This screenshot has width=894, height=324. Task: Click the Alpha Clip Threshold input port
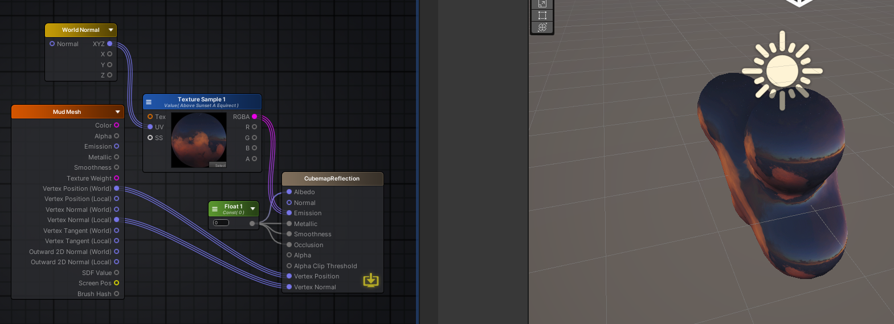289,266
